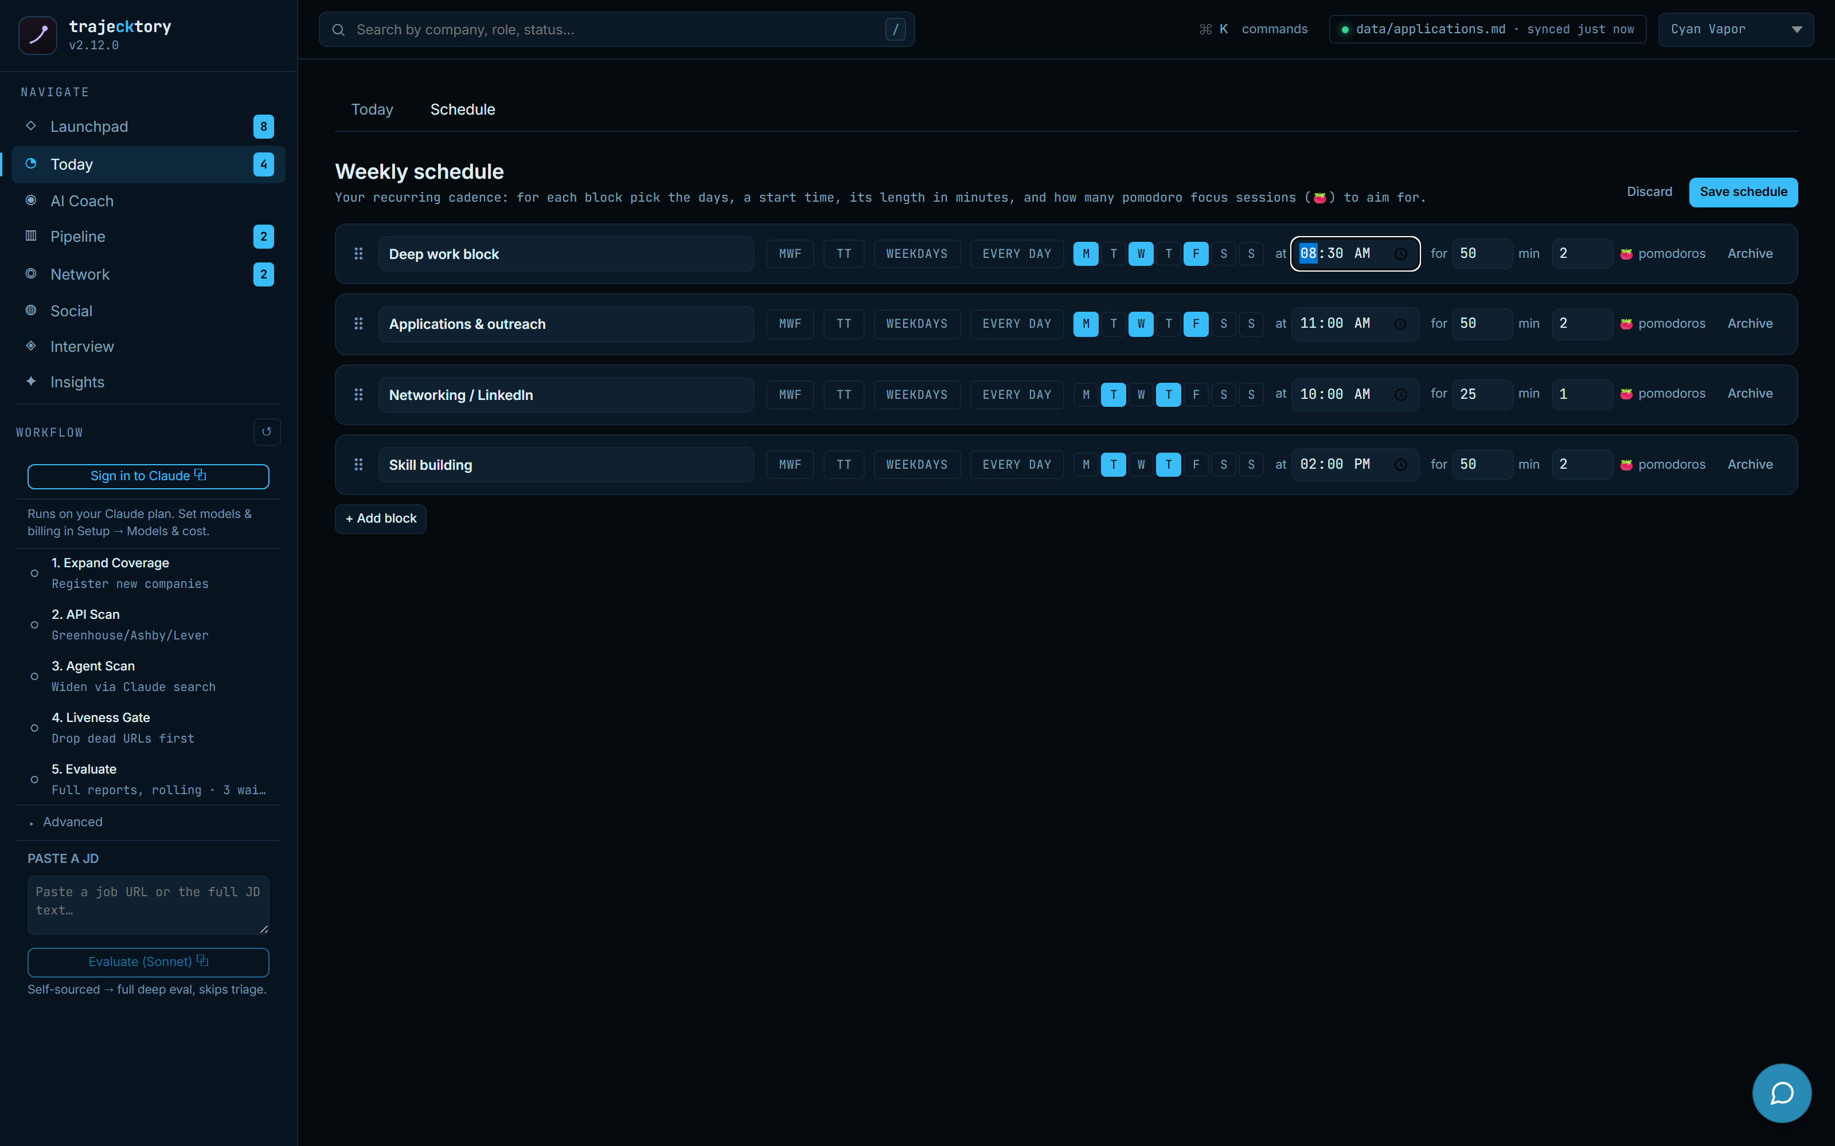Archive the Deep work block
The width and height of the screenshot is (1835, 1146).
click(x=1750, y=254)
